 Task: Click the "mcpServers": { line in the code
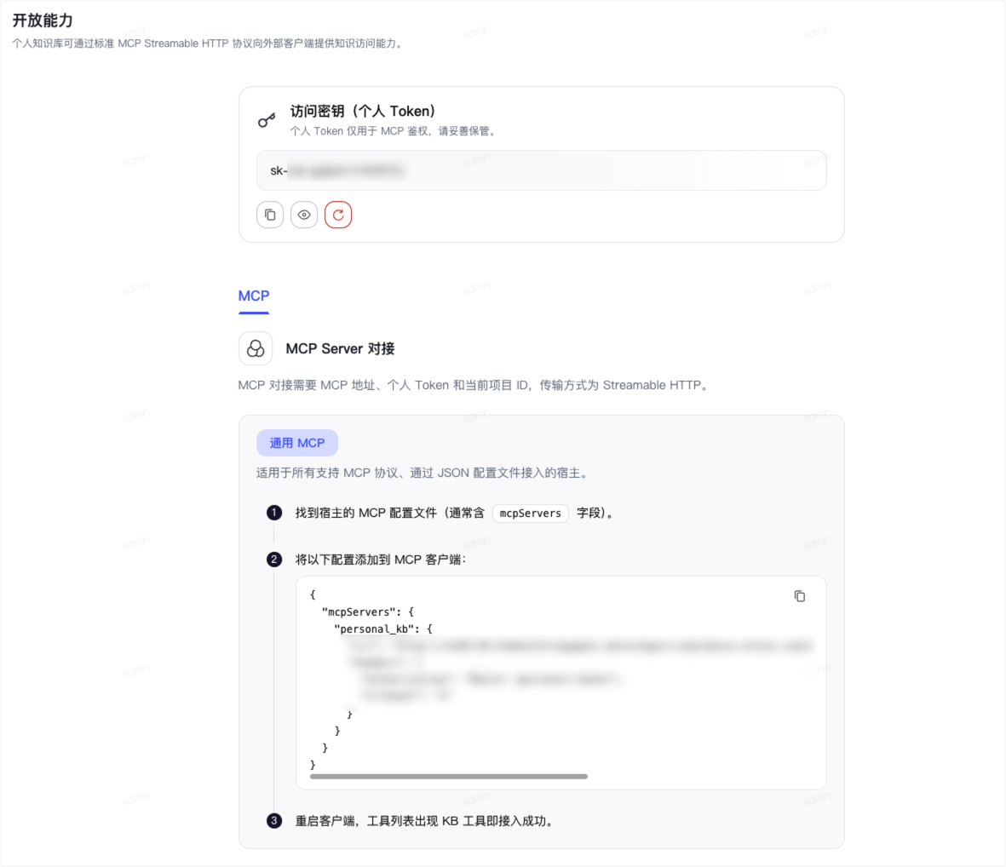click(x=368, y=611)
